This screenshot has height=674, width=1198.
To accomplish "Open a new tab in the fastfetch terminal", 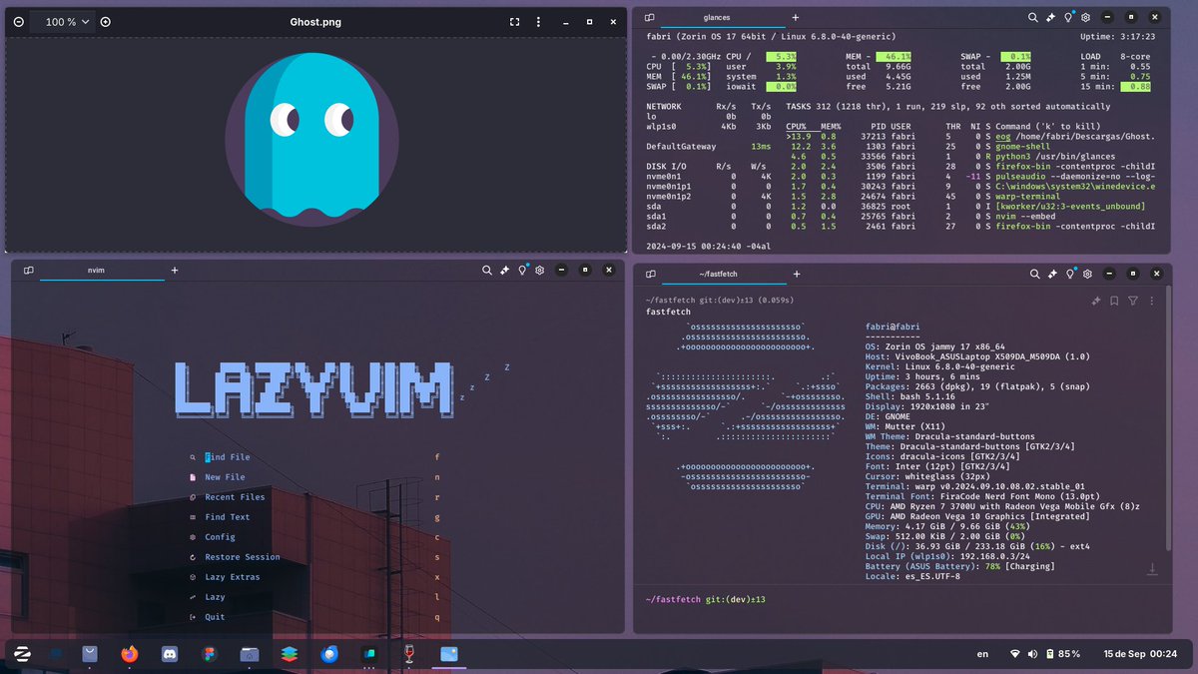I will (796, 274).
